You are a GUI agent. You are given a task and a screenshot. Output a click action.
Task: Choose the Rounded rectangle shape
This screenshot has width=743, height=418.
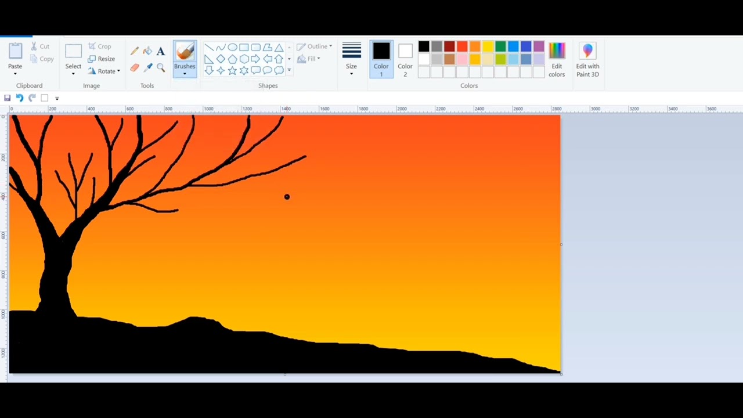coord(255,48)
